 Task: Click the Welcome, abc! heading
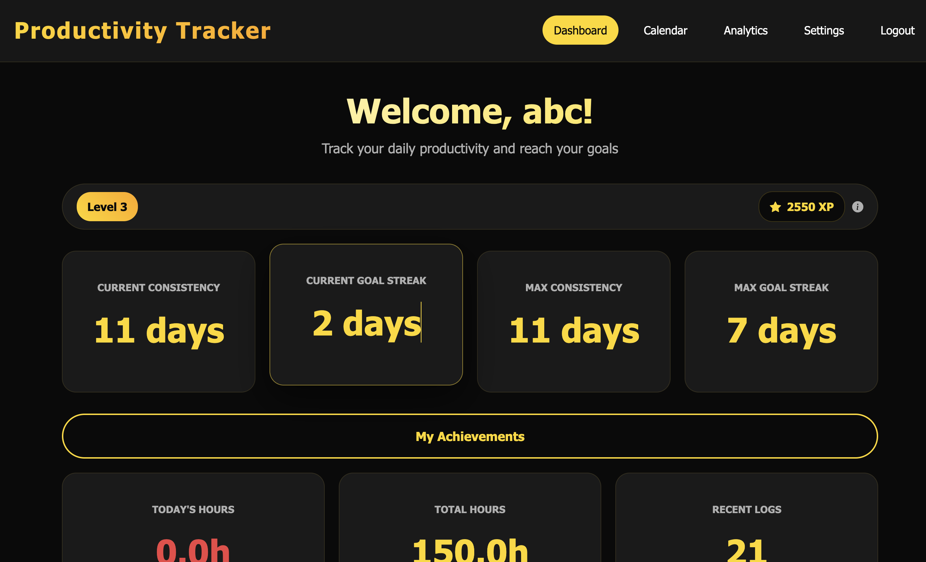coord(469,111)
